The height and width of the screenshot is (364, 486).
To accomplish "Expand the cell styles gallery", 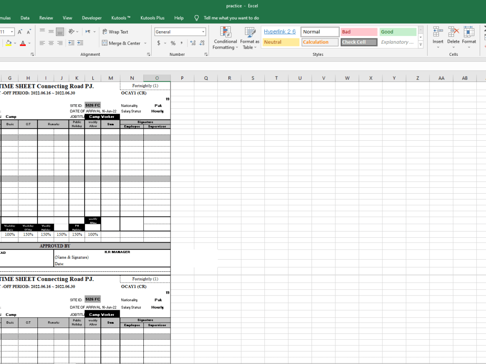I will pyautogui.click(x=420, y=45).
